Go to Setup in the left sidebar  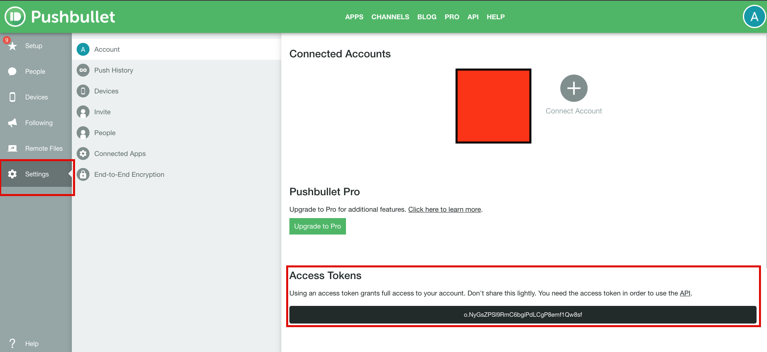(x=34, y=46)
